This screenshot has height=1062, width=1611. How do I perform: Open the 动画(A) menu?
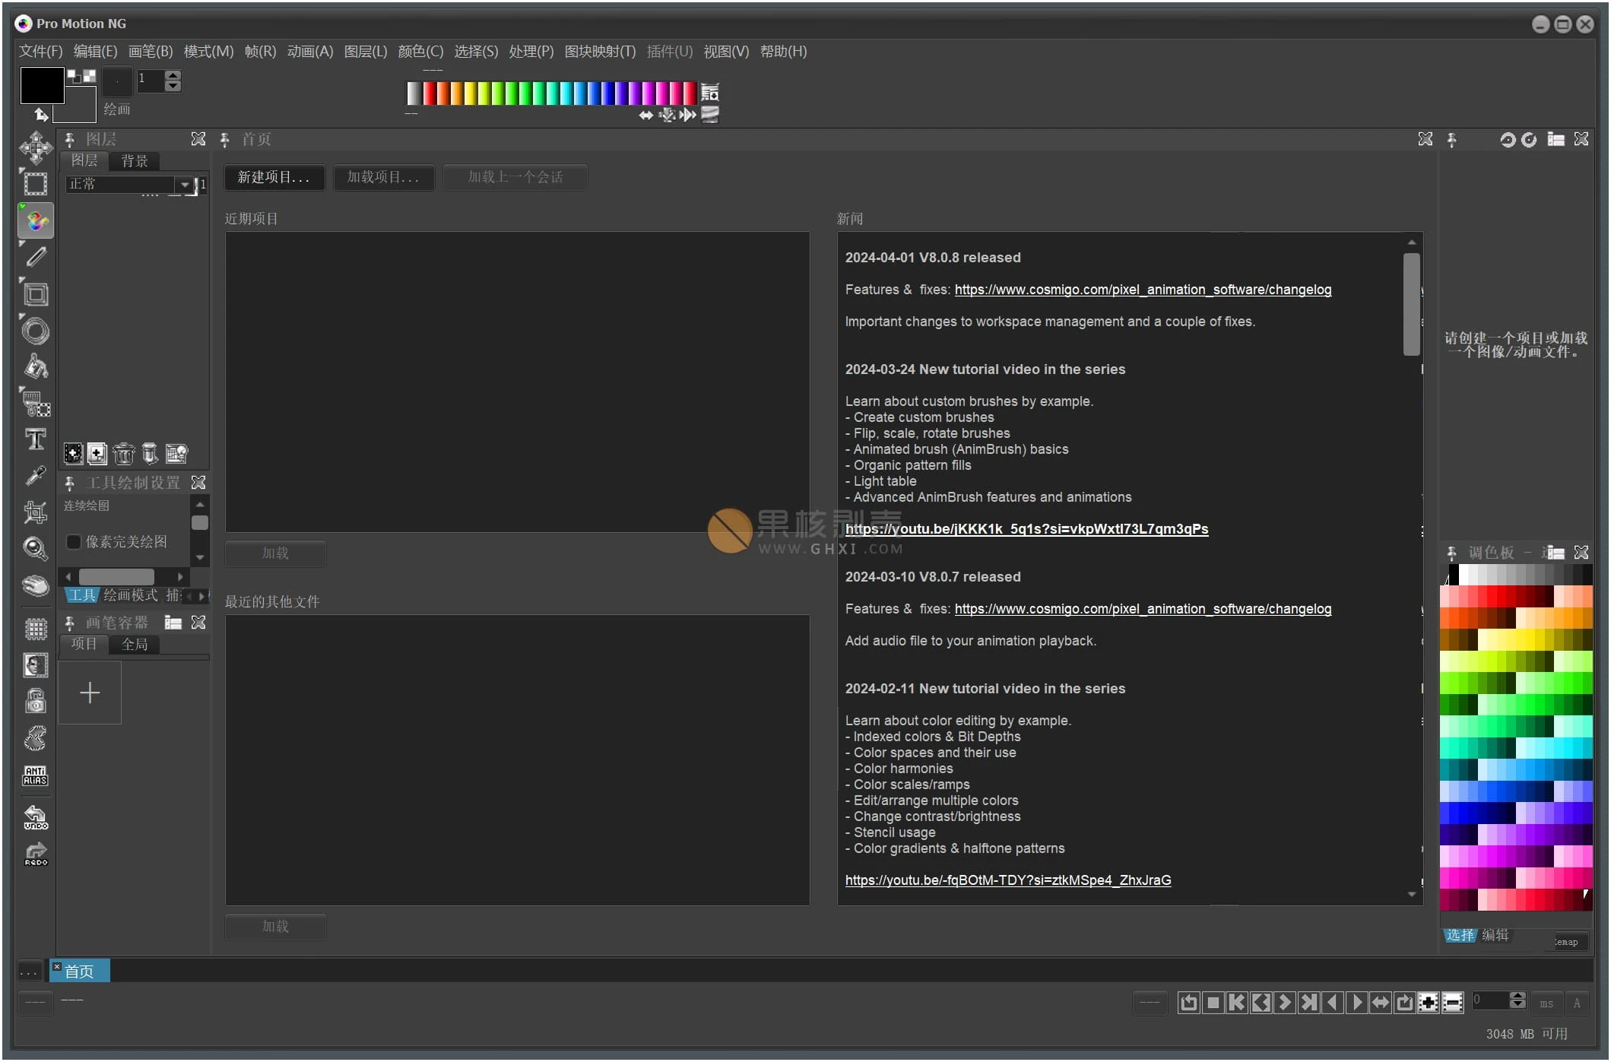pos(309,52)
